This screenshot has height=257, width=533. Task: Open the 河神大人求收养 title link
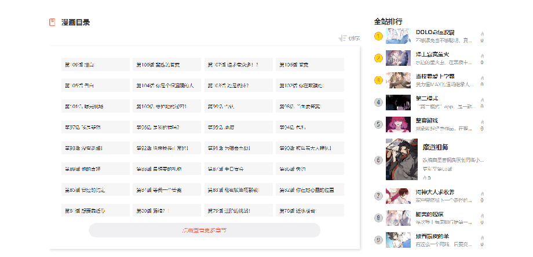pyautogui.click(x=435, y=192)
